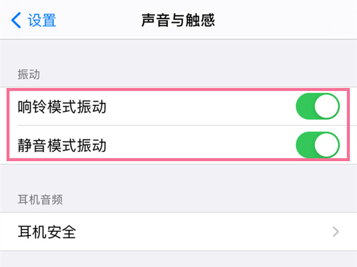Disable the 响铃模式振动 switch
Viewport: 357px width, 267px height.
(x=317, y=107)
